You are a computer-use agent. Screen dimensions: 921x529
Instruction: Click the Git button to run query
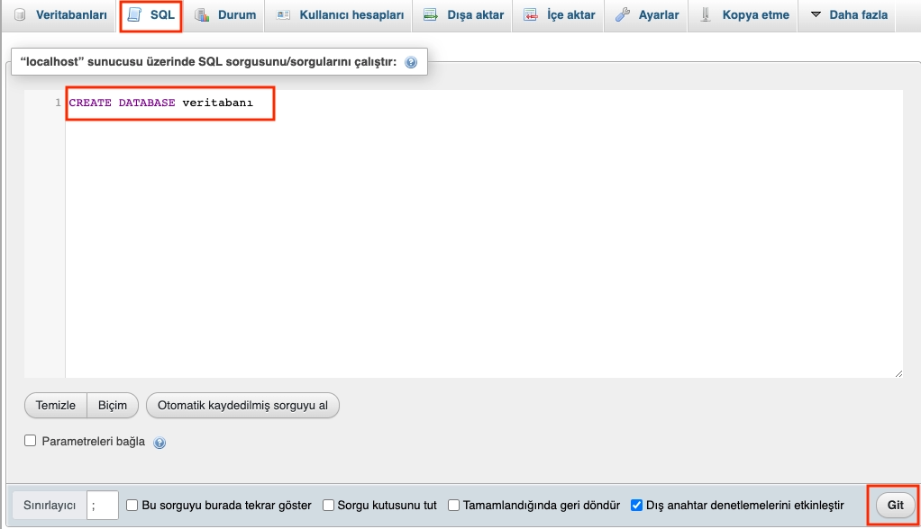[x=893, y=505]
